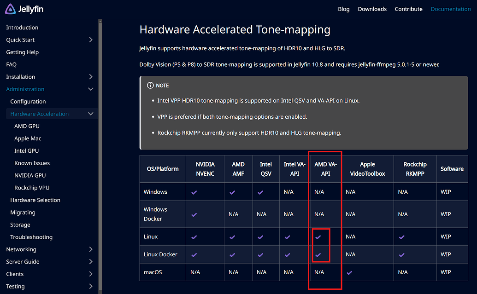This screenshot has width=477, height=294.
Task: Click the checkmark for Linux Docker AMD AMF
Action: 232,255
